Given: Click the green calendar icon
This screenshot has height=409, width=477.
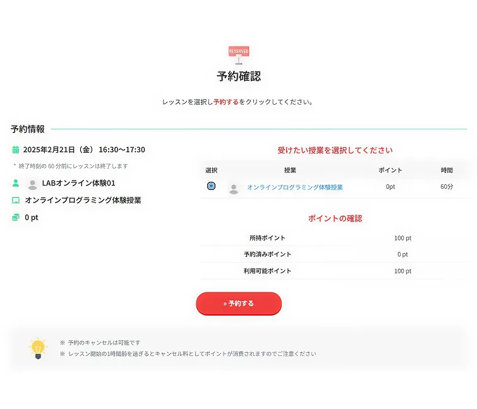Looking at the screenshot, I should click(16, 150).
